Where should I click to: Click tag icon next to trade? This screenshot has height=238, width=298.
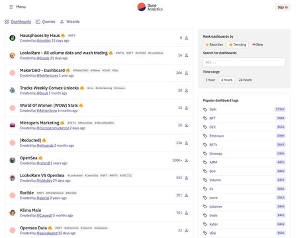205,216
